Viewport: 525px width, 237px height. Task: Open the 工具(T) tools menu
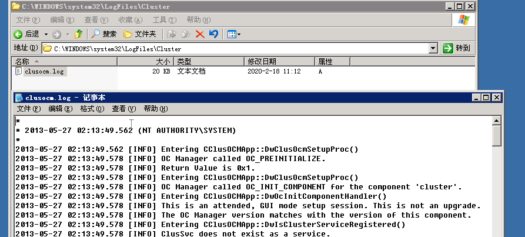coord(165,20)
